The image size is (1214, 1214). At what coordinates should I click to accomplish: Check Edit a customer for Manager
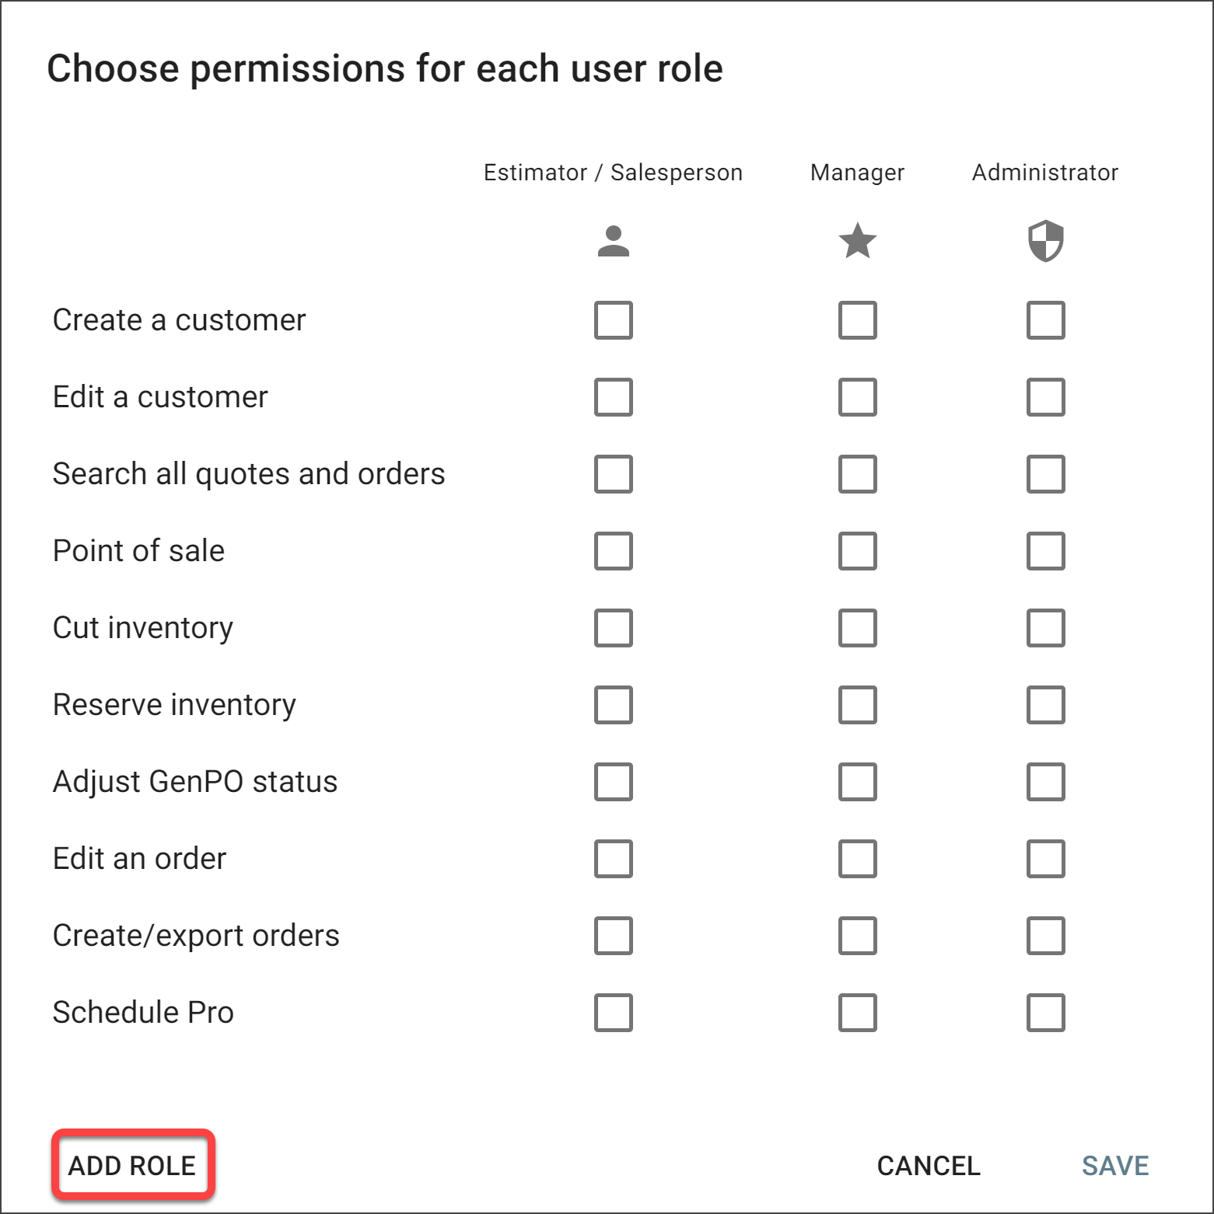[x=857, y=397]
